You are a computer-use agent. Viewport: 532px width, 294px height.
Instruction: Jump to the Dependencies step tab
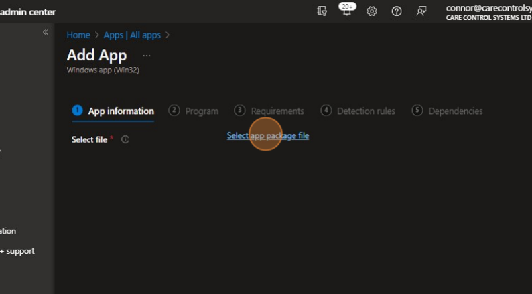pos(448,111)
